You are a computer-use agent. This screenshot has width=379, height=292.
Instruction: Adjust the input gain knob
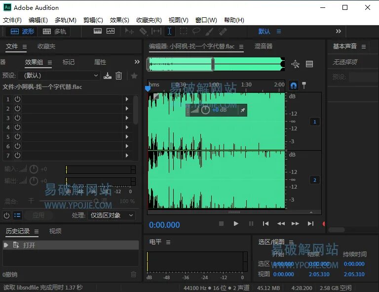pyautogui.click(x=34, y=169)
